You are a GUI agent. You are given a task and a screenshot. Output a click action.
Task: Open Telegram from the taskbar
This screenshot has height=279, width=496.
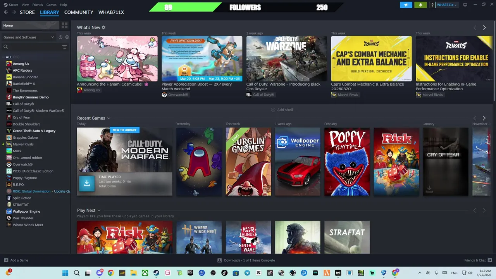pos(247,273)
